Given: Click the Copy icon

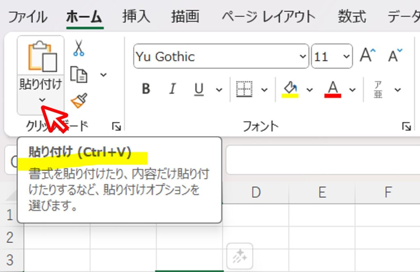Looking at the screenshot, I should (79, 75).
